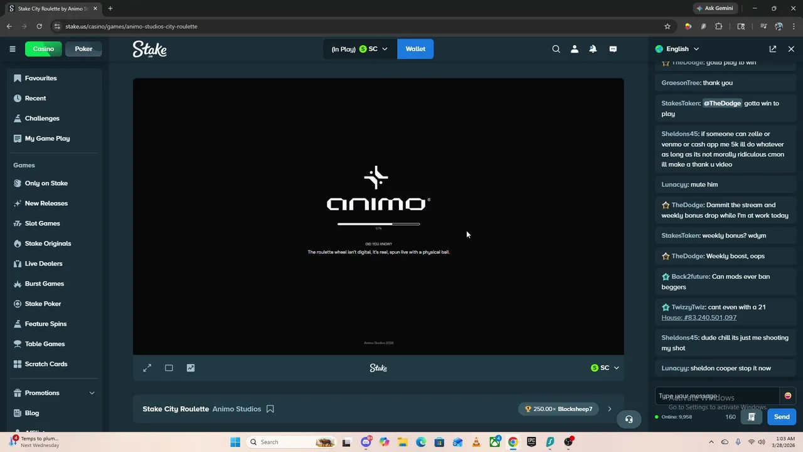Open the media controls icon in Chrome
This screenshot has width=803, height=452.
(x=763, y=26)
